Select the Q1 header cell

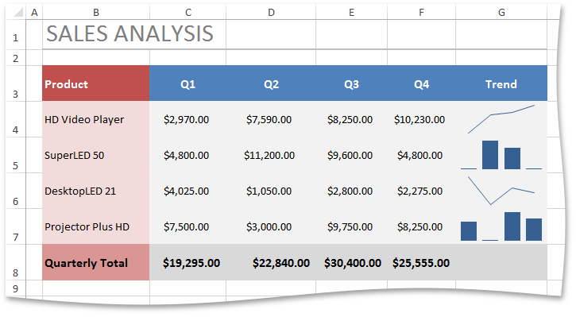pos(187,83)
